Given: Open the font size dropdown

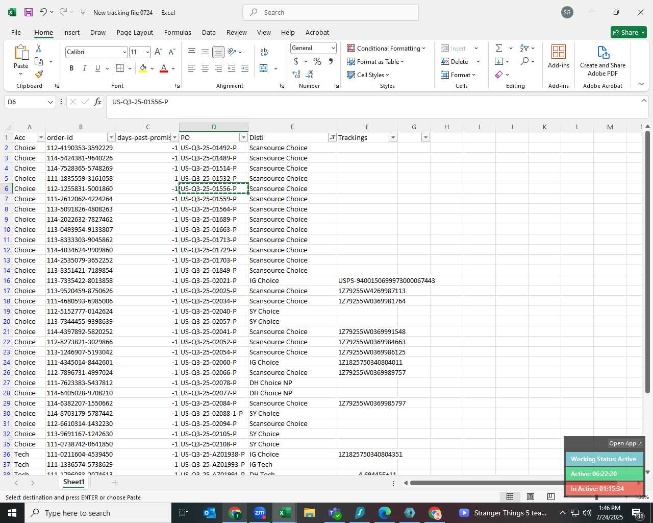Looking at the screenshot, I should [x=147, y=52].
